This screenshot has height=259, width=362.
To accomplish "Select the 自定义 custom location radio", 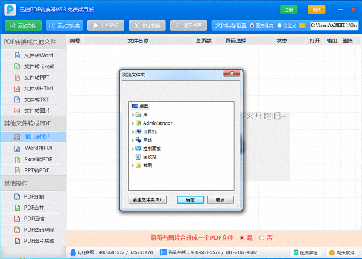I will pyautogui.click(x=279, y=25).
